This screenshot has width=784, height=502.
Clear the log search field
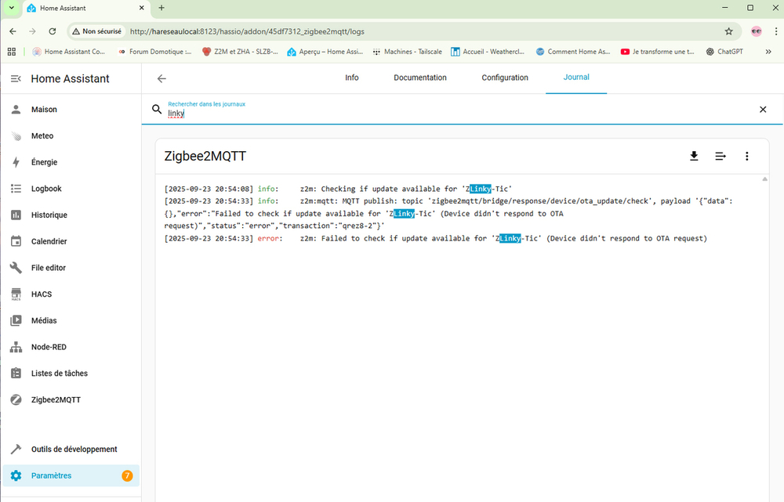point(763,110)
